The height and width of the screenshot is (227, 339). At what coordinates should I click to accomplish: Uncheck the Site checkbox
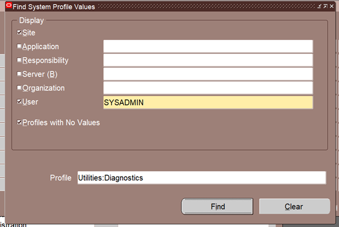coord(20,33)
